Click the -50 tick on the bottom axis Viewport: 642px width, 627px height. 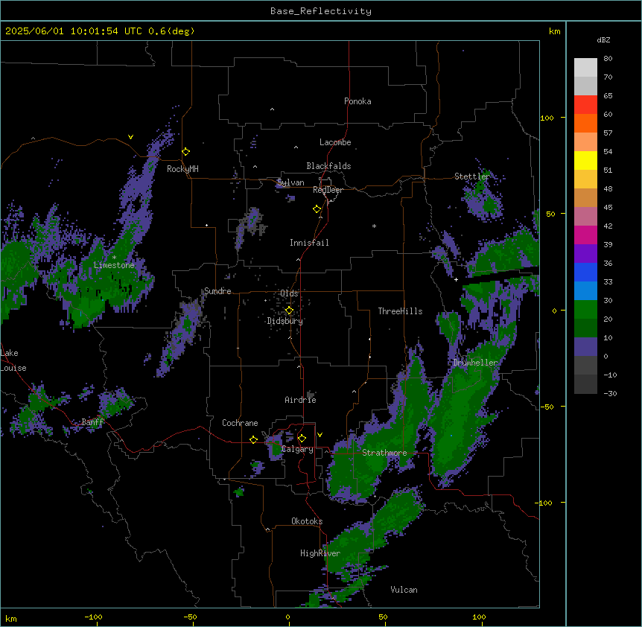point(190,617)
